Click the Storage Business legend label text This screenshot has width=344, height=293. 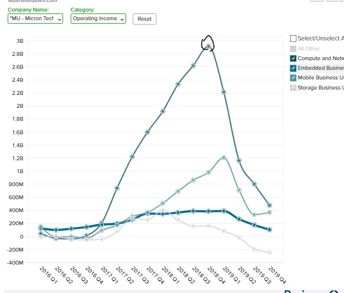(x=321, y=88)
